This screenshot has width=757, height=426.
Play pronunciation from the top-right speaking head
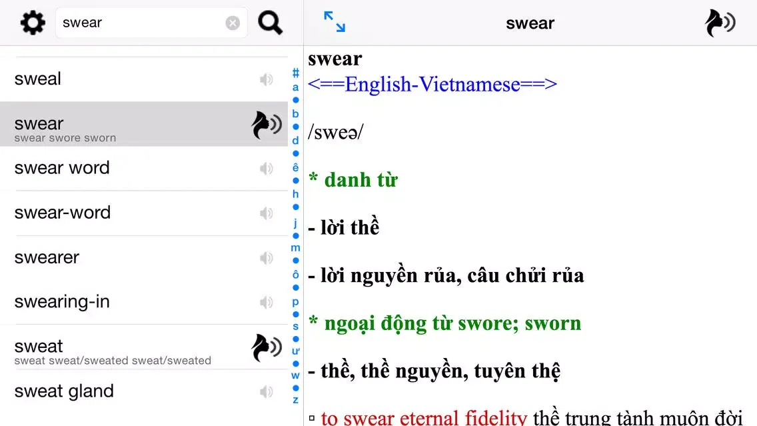(x=720, y=23)
